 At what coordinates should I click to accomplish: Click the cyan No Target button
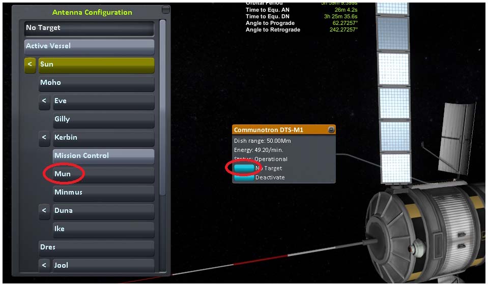(244, 168)
